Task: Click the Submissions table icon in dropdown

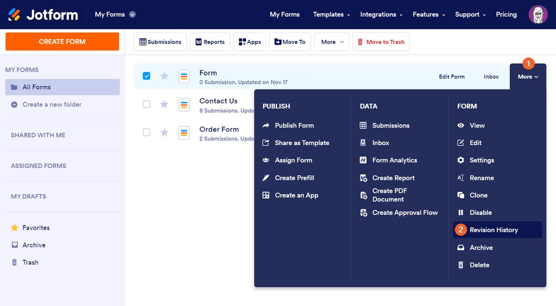Action: (363, 125)
